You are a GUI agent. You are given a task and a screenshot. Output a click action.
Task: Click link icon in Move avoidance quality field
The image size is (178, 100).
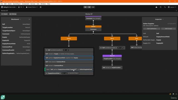[x=122, y=48]
